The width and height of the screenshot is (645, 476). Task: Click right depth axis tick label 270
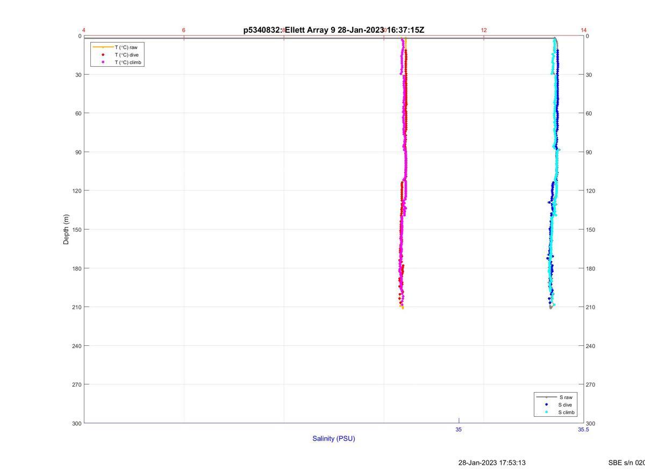coord(591,385)
